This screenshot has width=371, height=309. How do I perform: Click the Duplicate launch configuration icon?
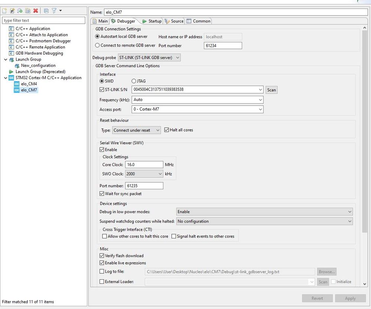tap(28, 11)
